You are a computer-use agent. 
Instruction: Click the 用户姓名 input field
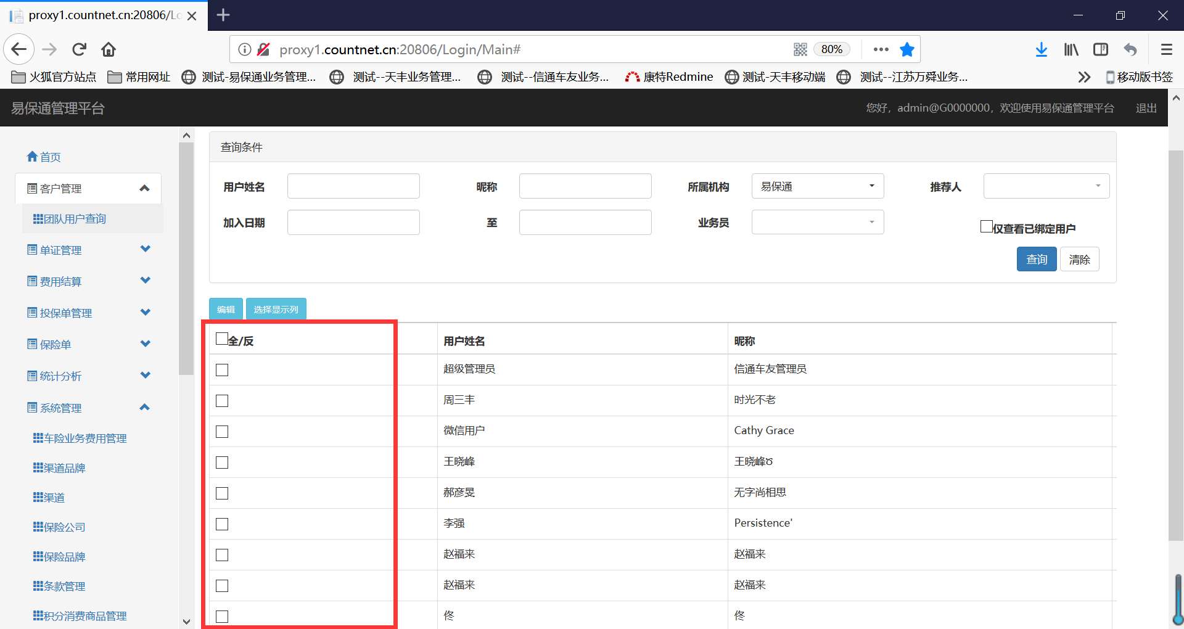[x=353, y=186]
